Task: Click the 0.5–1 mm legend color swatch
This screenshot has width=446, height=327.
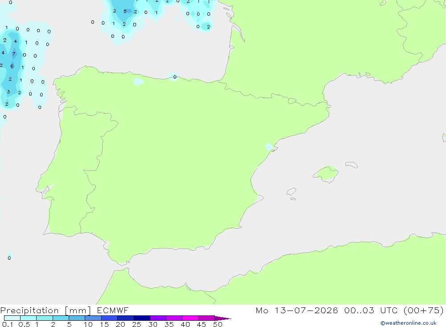Action: pos(29,318)
